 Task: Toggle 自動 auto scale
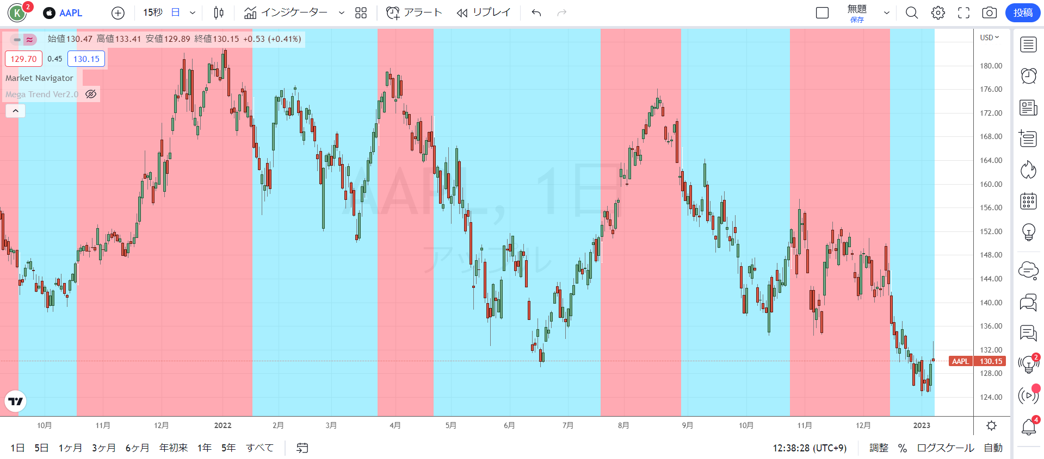(993, 448)
